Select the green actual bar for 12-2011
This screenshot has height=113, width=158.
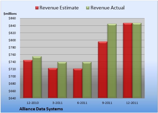[137, 61]
